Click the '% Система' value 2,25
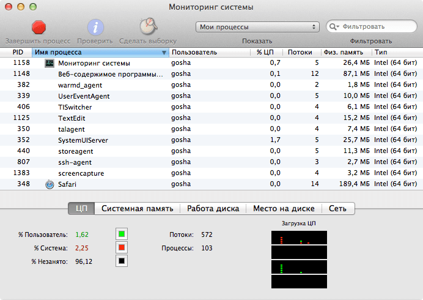Screen dimensions: 423x300 pos(82,248)
